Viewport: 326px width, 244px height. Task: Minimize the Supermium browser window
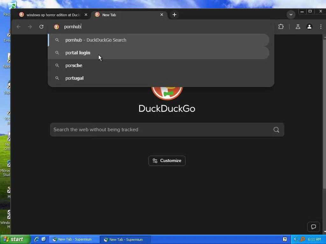pyautogui.click(x=302, y=11)
